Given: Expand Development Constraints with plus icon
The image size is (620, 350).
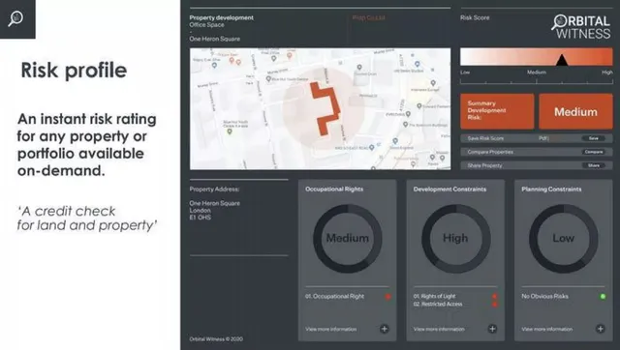Looking at the screenshot, I should 492,329.
